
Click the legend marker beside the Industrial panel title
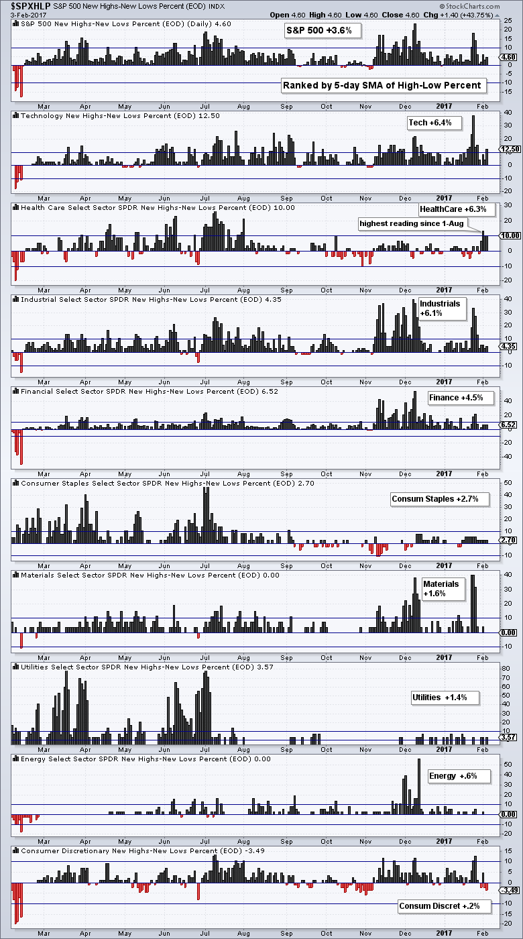17,299
